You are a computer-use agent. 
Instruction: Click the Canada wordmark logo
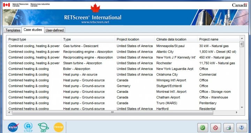click(x=239, y=5)
